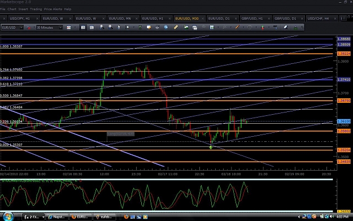Screen dimensions: 353x221
Task: Click the Long(02/18, 63) trade label
Action: [x=121, y=134]
